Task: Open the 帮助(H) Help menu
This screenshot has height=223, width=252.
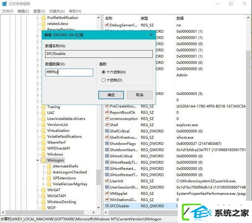Action: click(75, 11)
